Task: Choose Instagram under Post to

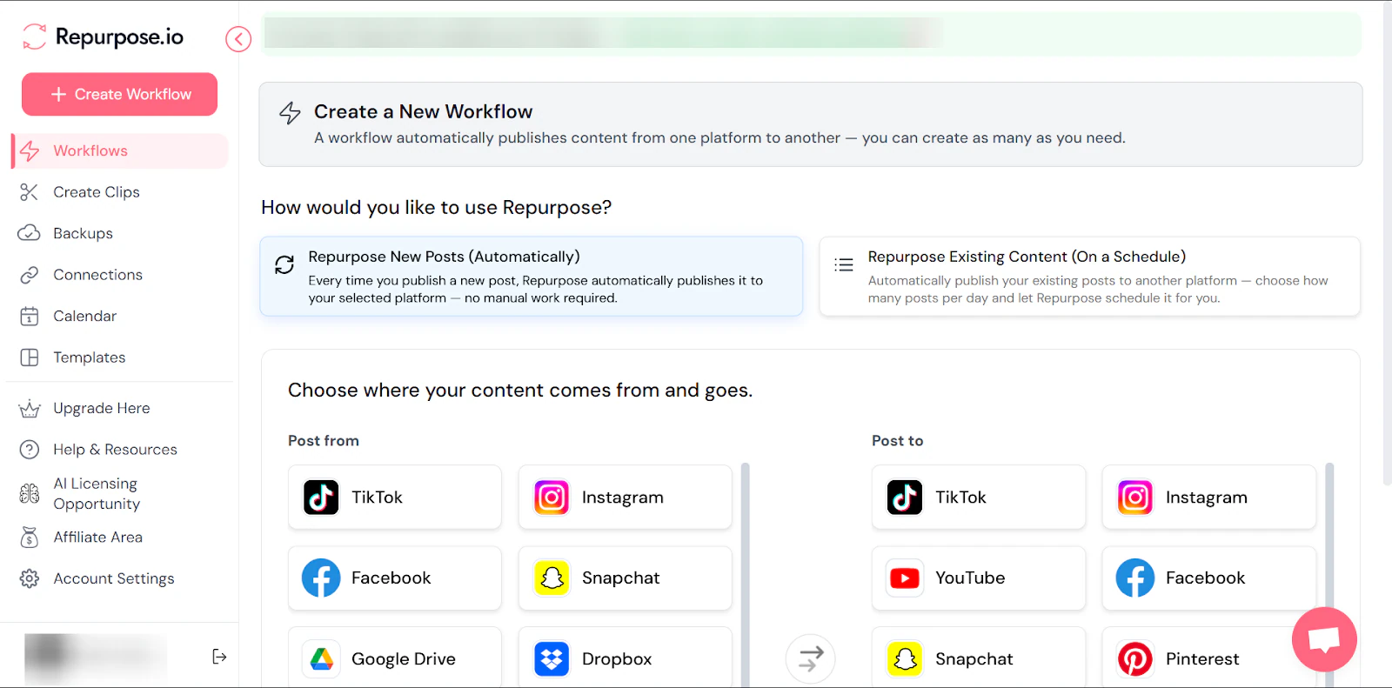Action: point(1209,497)
